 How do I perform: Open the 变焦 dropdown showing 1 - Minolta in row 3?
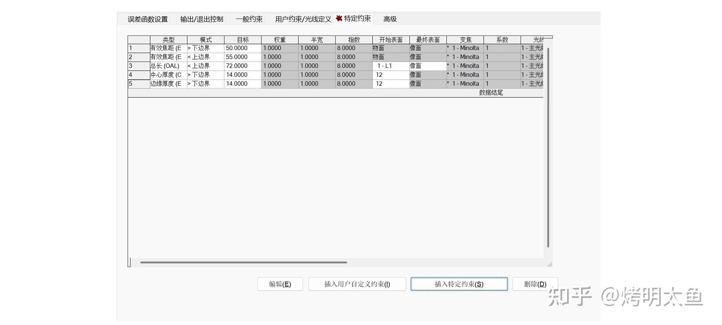465,66
